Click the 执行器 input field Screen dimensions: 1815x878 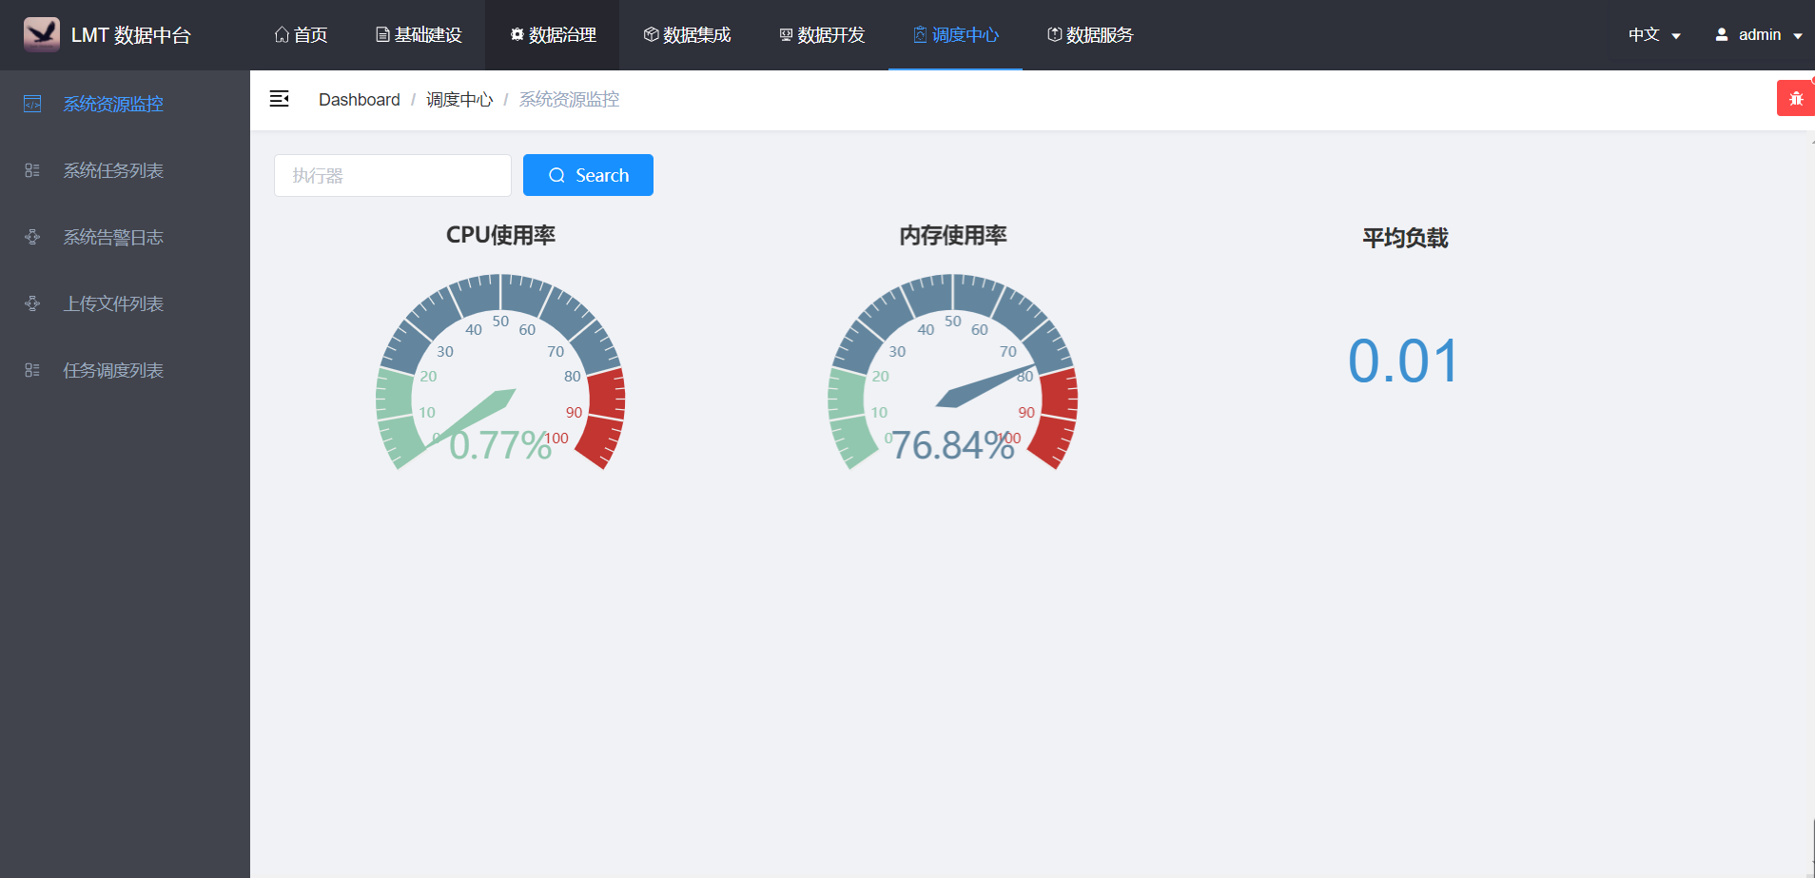(x=392, y=175)
